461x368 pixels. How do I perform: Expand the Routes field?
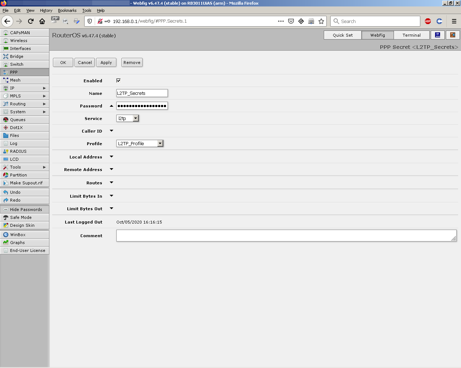[111, 183]
